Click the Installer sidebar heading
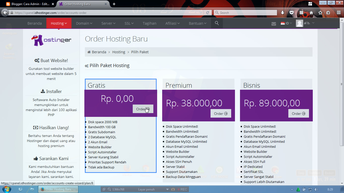This screenshot has height=193, width=344. point(51,91)
